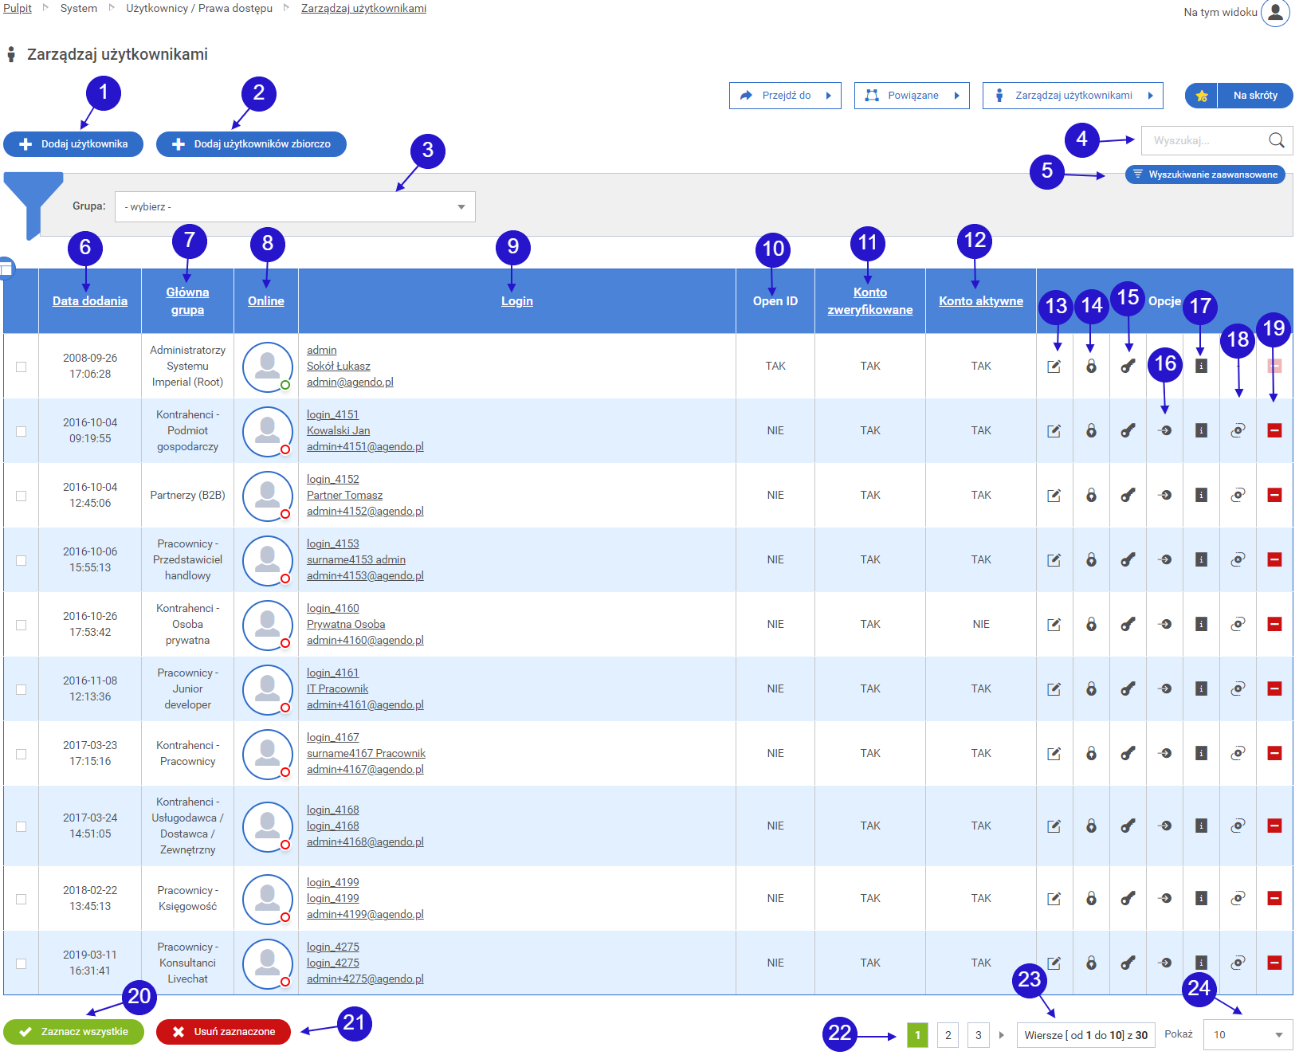Viewport: 1303px width, 1063px height.
Task: Click the refresh icon for login_4167
Action: 1238,754
